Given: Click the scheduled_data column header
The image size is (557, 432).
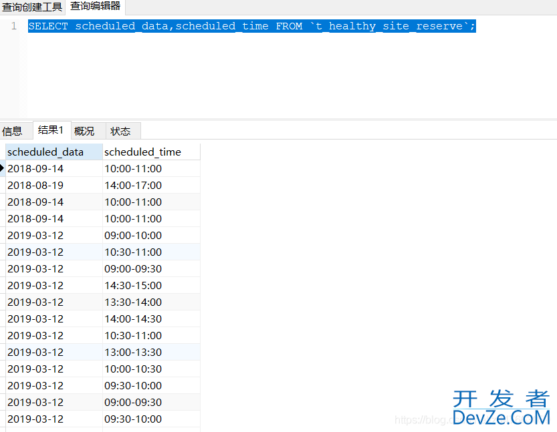Looking at the screenshot, I should coord(45,152).
